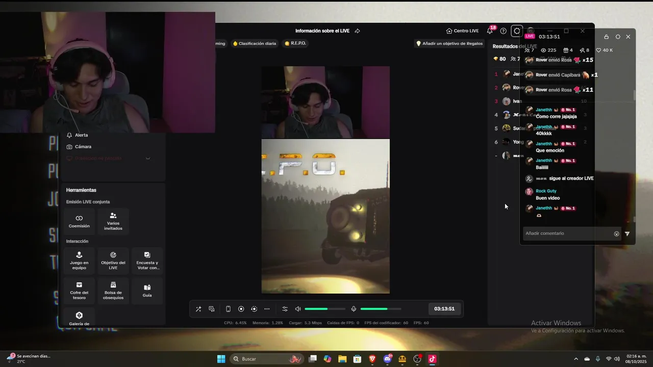
Task: Click Añadir un objetivo de Regalos
Action: coord(449,43)
